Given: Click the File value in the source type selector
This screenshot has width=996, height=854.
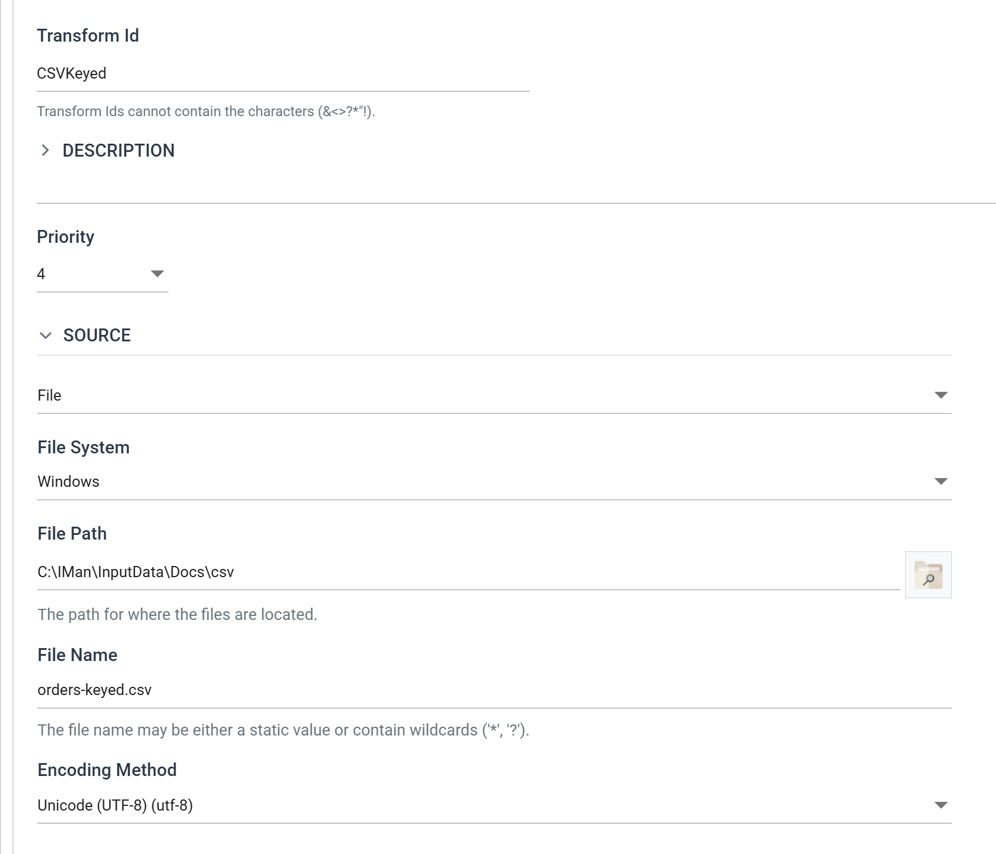Looking at the screenshot, I should tap(49, 395).
